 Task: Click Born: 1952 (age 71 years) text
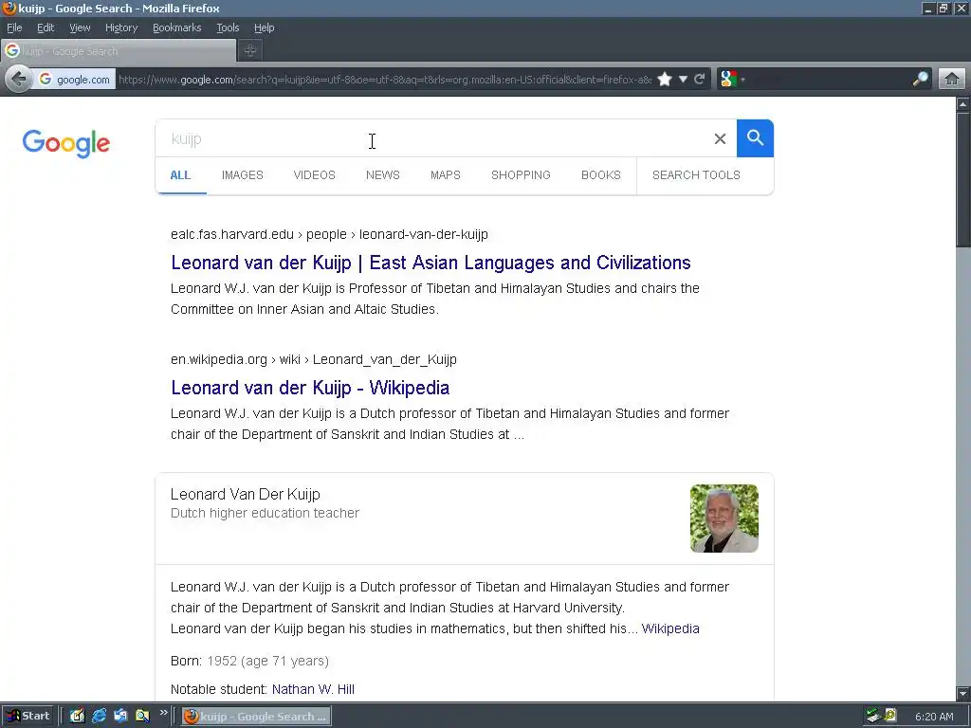click(249, 661)
